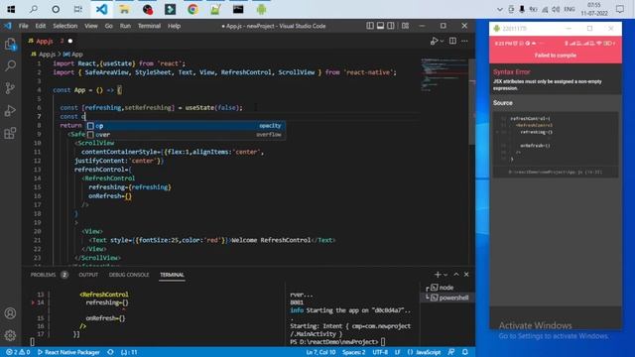Open the View menu
635x357 pixels.
(90, 26)
